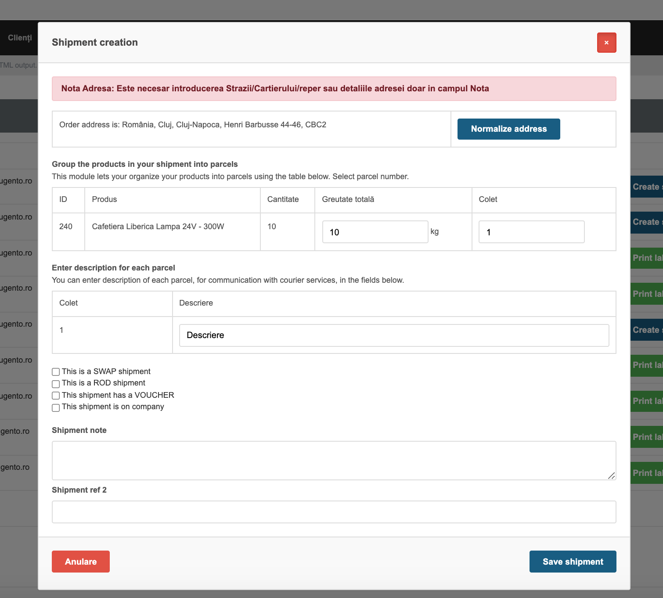The image size is (663, 598).
Task: Click the red Anulare button
Action: 81,562
